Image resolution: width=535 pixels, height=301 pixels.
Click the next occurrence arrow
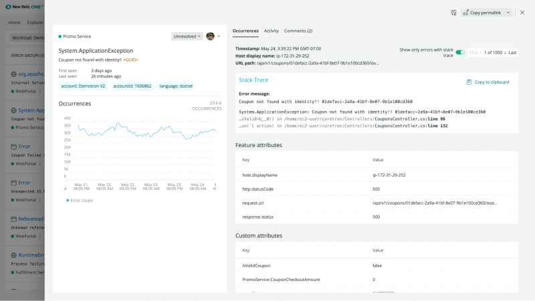[x=506, y=53]
